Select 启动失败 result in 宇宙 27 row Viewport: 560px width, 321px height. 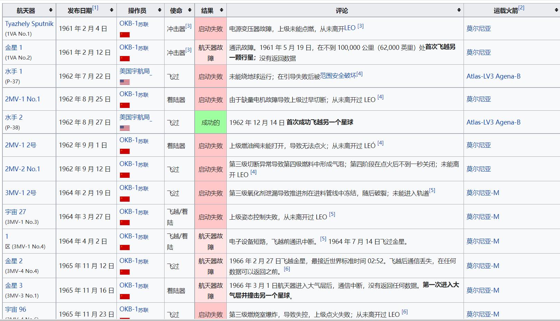[x=211, y=217]
